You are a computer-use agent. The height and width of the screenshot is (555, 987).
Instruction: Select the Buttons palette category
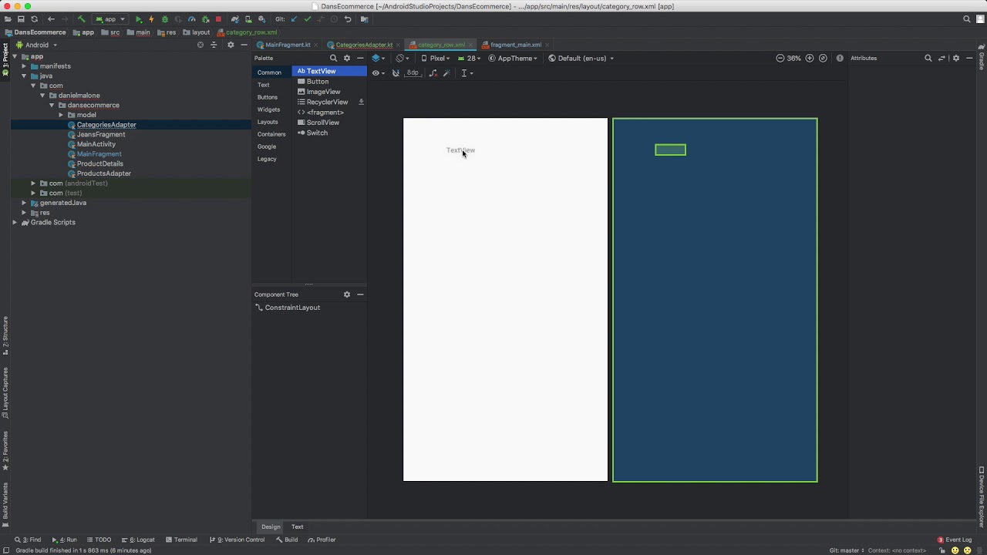click(268, 97)
